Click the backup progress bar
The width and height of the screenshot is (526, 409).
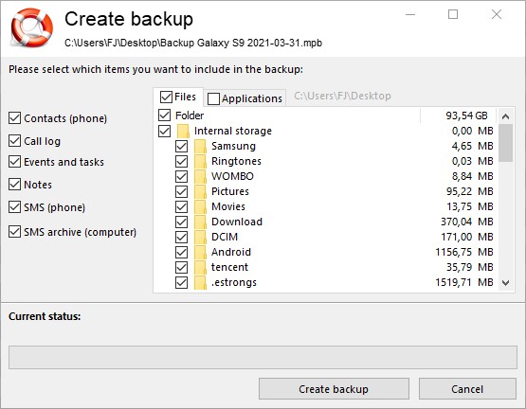[x=263, y=357]
